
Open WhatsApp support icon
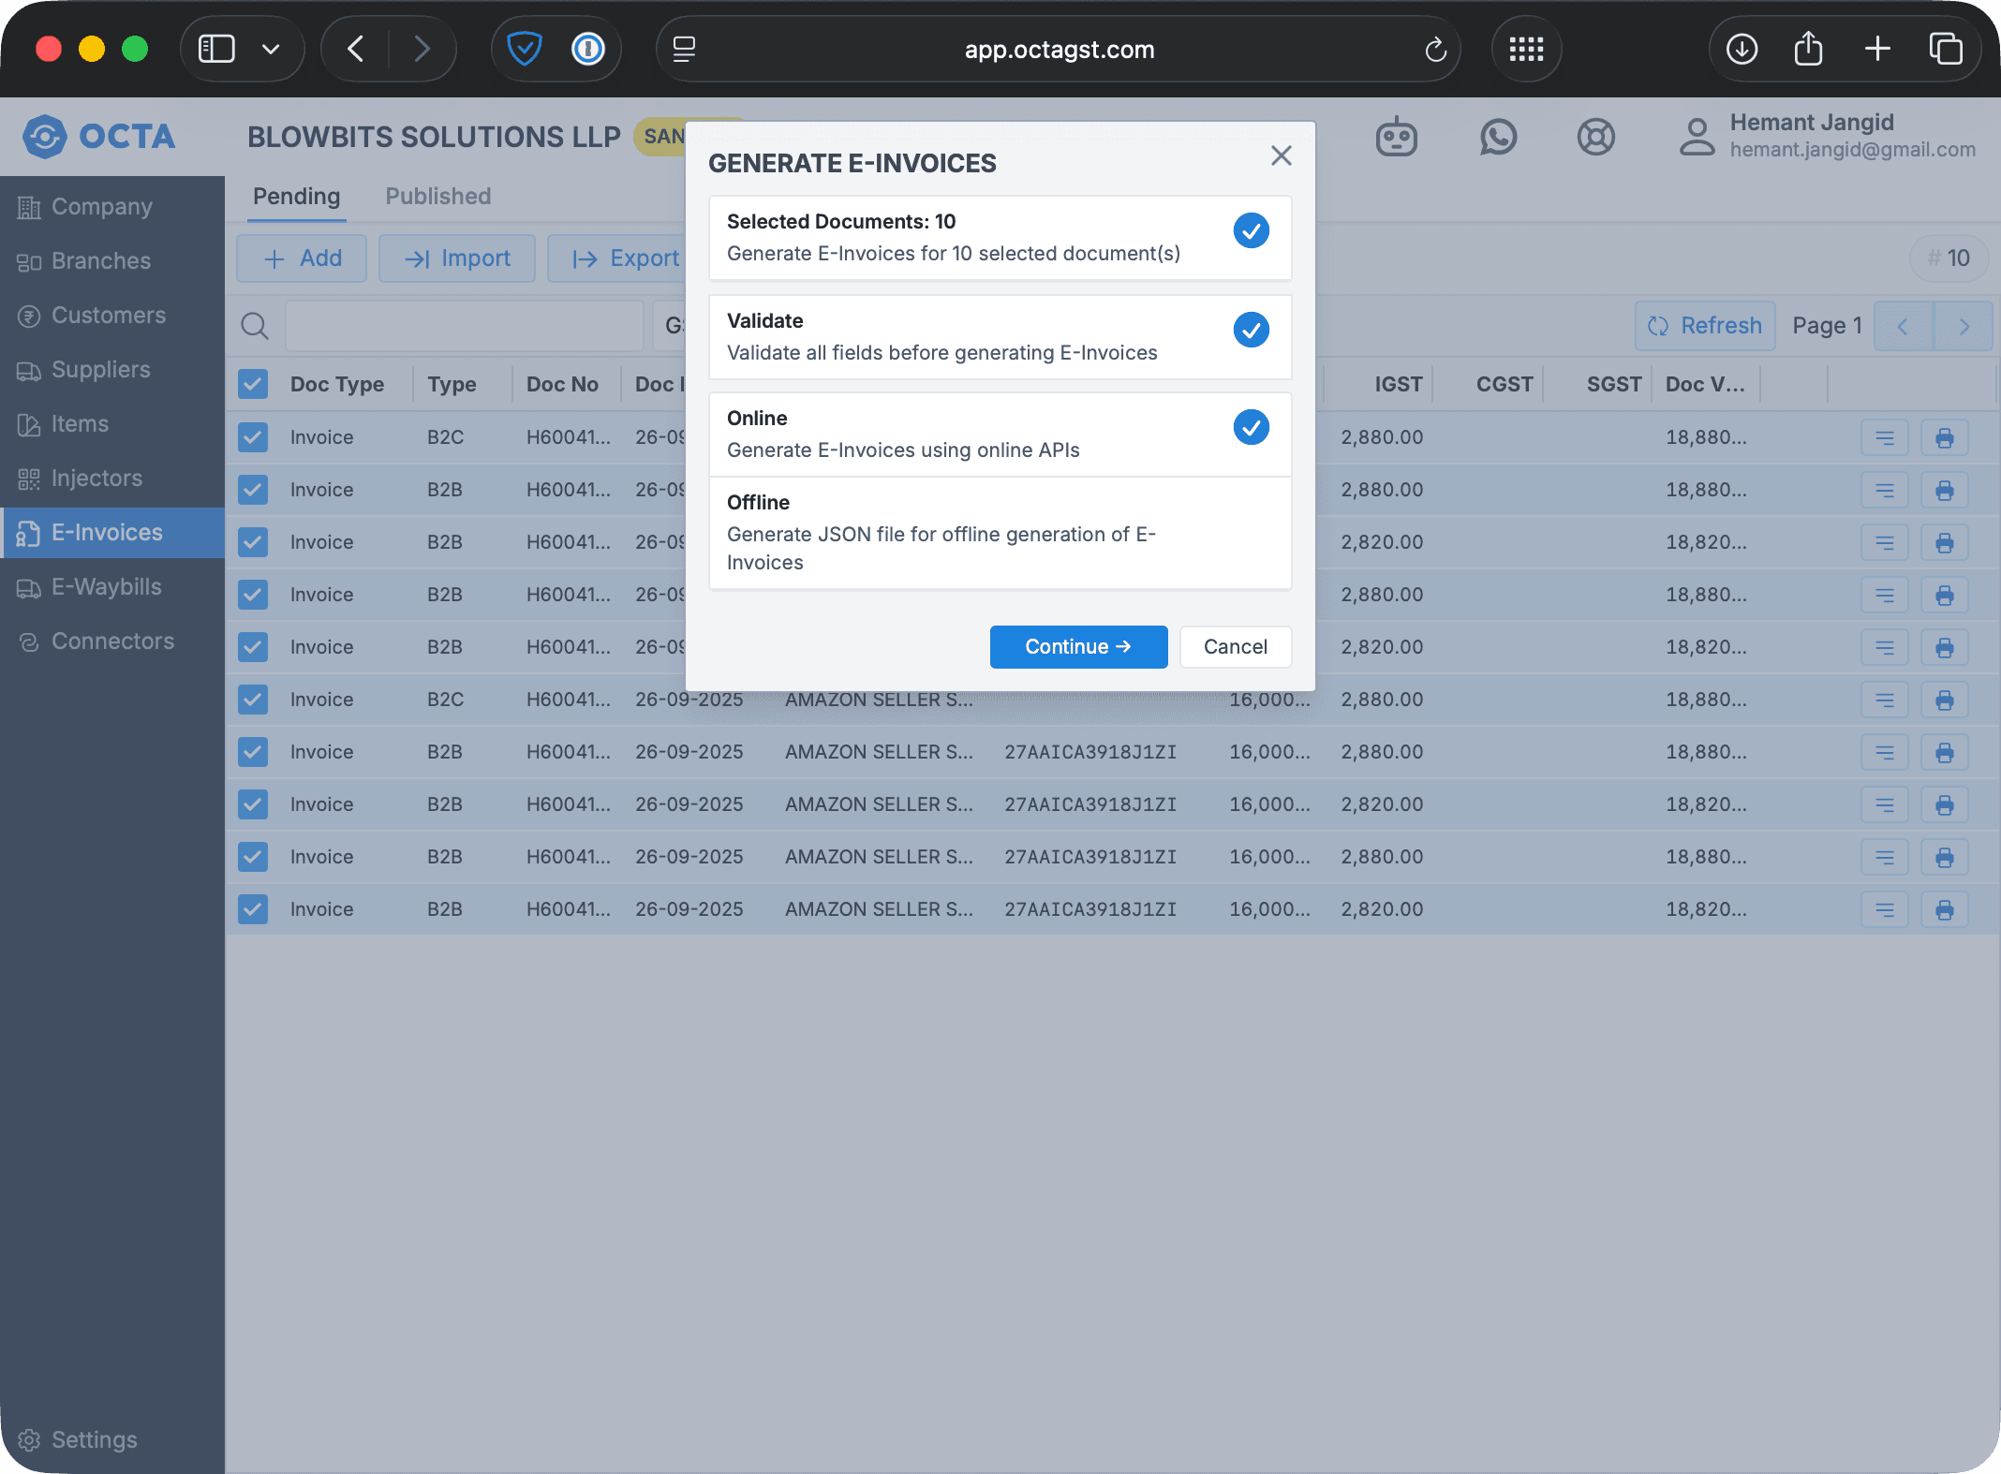point(1498,137)
